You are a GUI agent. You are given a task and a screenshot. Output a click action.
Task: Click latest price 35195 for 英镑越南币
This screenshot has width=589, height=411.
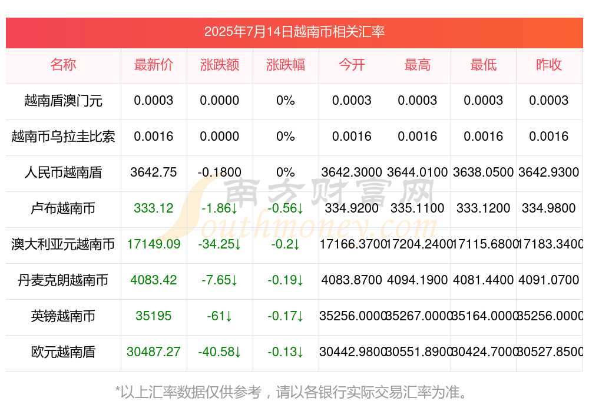pos(154,316)
